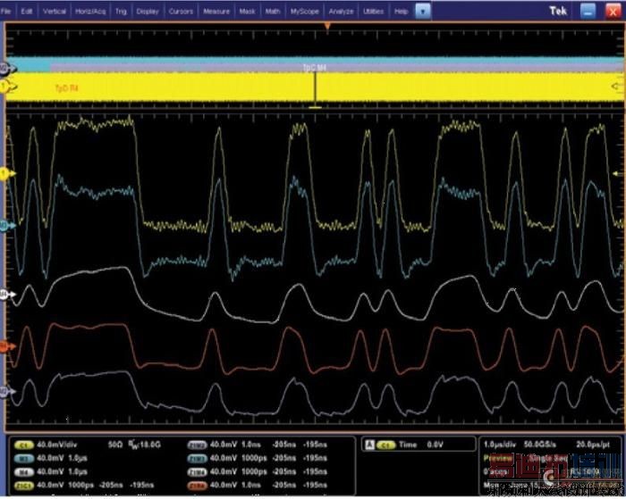
Task: Click the yellow Z1C1 zoom badge
Action: coord(23,486)
